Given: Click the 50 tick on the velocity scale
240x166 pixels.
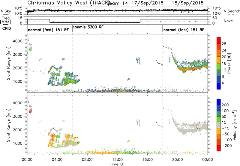Looking at the screenshot, I should point(224,117).
